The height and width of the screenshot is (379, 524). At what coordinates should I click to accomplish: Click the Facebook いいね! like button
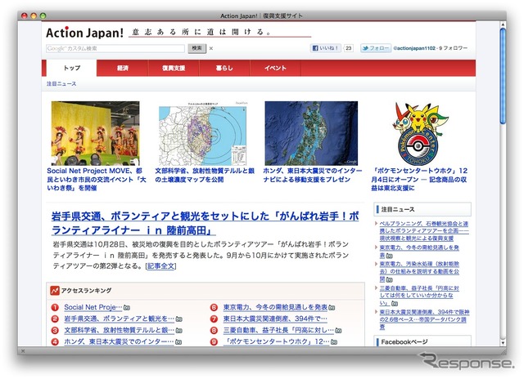(326, 48)
